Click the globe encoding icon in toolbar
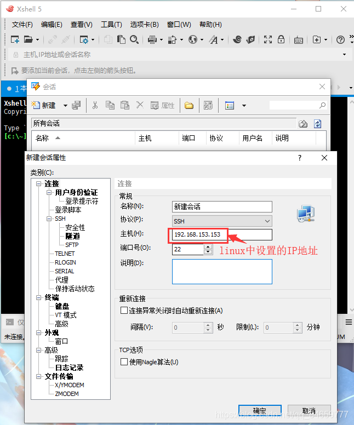354x425 pixels. point(193,39)
